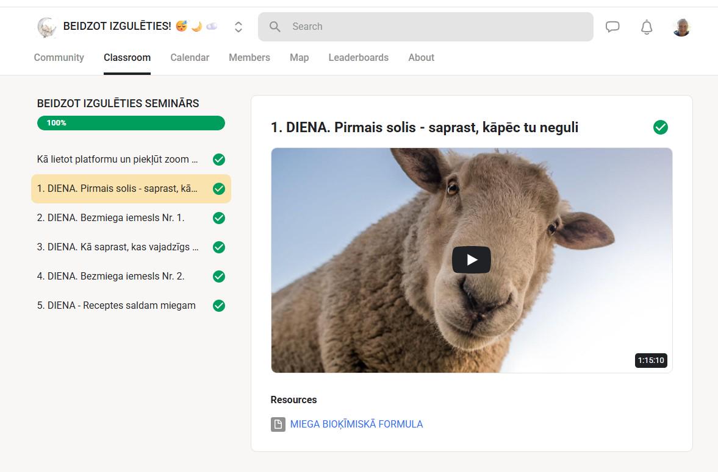Toggle checkmark for Kā lietot platformu lesson
718x472 pixels.
click(219, 160)
